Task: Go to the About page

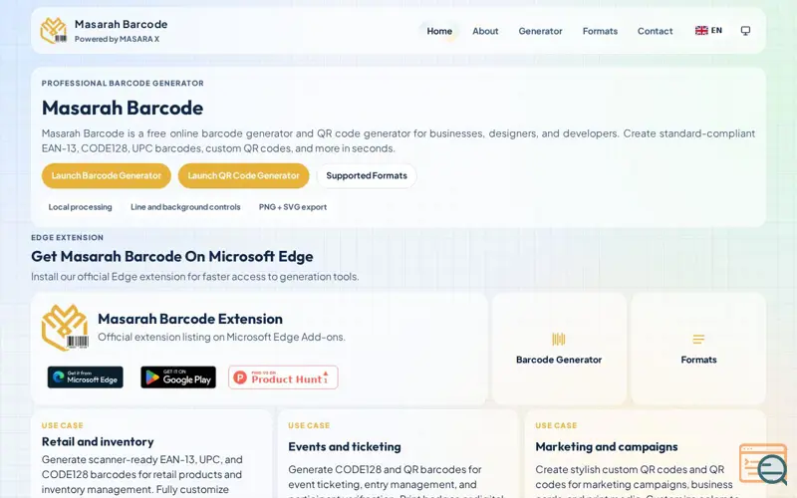Action: [x=485, y=31]
